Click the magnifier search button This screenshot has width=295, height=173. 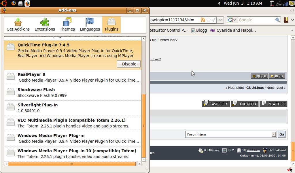point(277,20)
